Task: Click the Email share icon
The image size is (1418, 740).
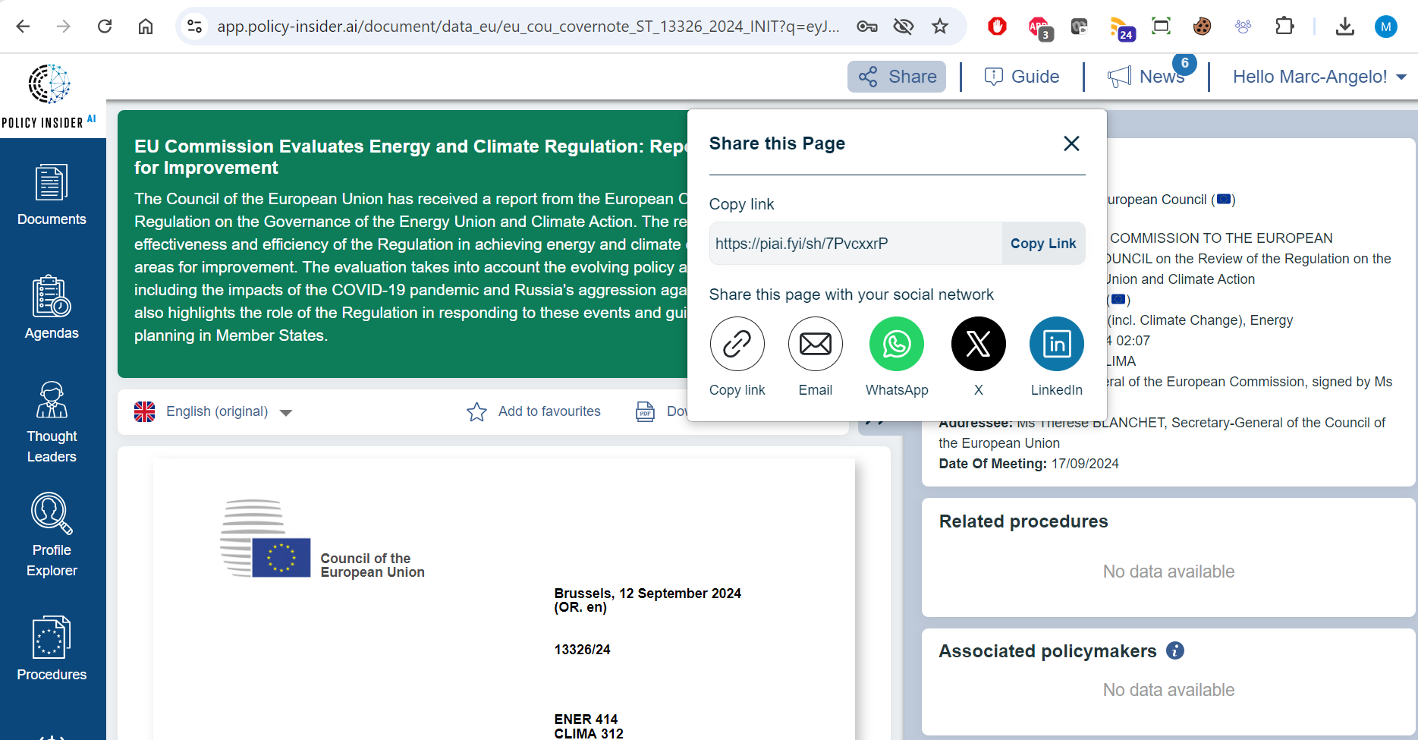Action: [815, 344]
